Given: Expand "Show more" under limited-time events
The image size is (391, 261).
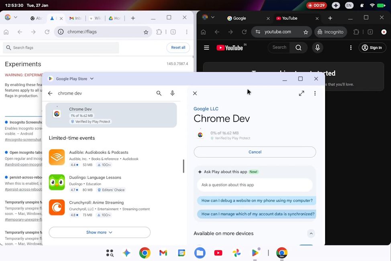Looking at the screenshot, I should click(x=99, y=232).
